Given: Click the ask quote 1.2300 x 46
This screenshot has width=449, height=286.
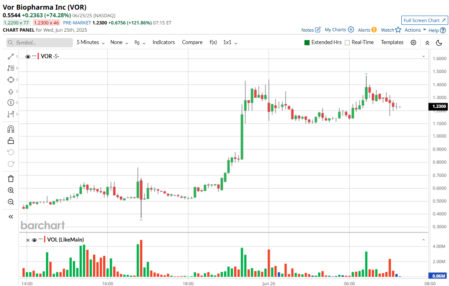Looking at the screenshot, I should (x=46, y=22).
